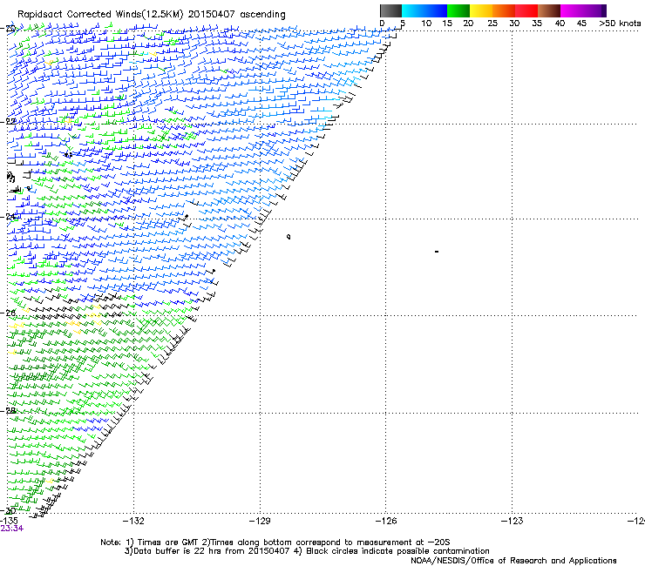
Task: Click the '-22' latitude axis label
Action: 8,121
